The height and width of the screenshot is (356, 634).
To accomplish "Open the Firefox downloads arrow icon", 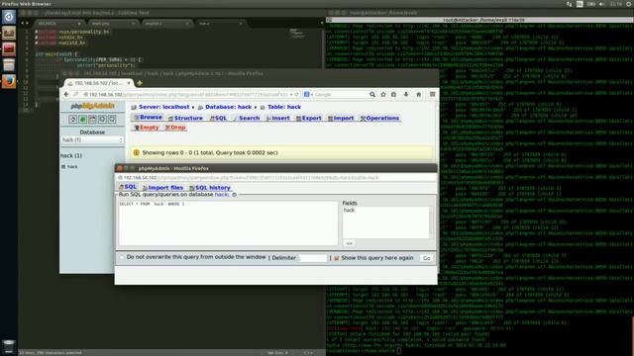I will pyautogui.click(x=406, y=94).
